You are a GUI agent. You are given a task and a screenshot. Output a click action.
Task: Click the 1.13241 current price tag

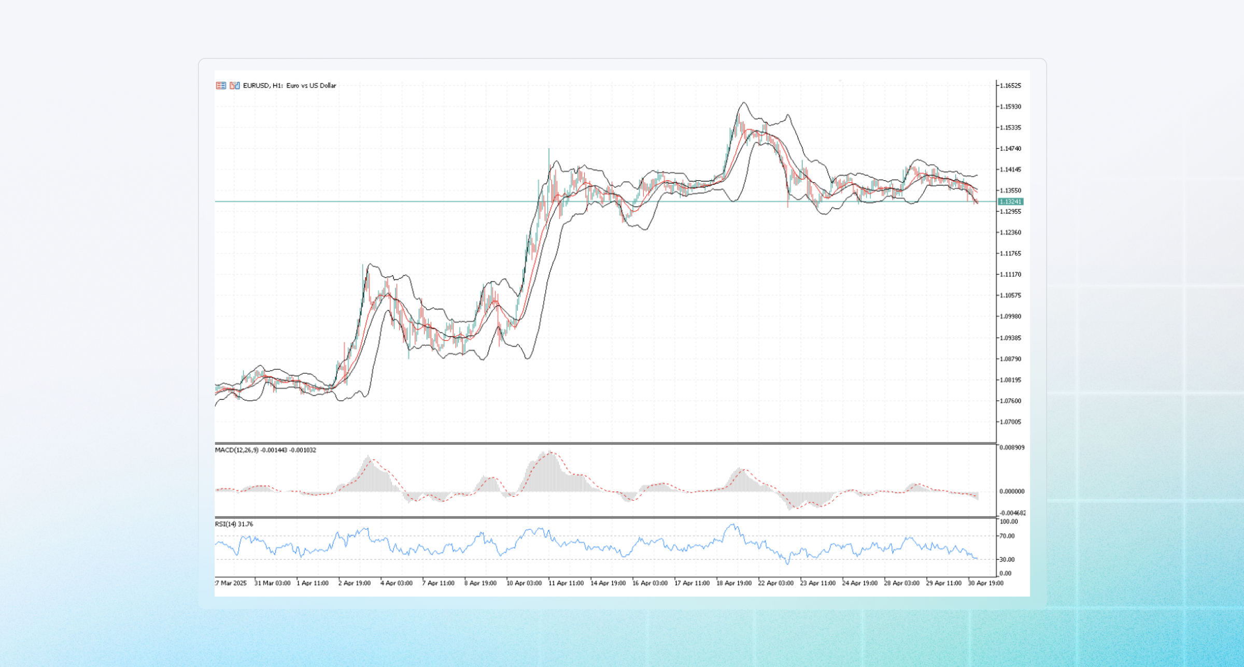(1010, 201)
